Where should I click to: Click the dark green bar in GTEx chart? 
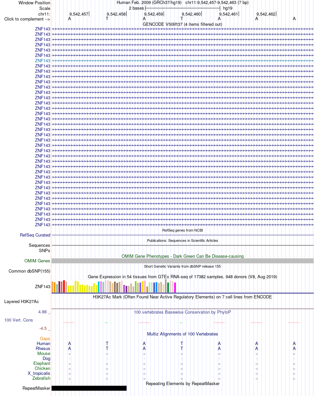click(x=168, y=287)
